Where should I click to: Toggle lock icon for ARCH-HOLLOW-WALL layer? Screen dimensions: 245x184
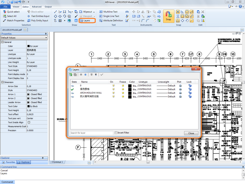(189, 93)
